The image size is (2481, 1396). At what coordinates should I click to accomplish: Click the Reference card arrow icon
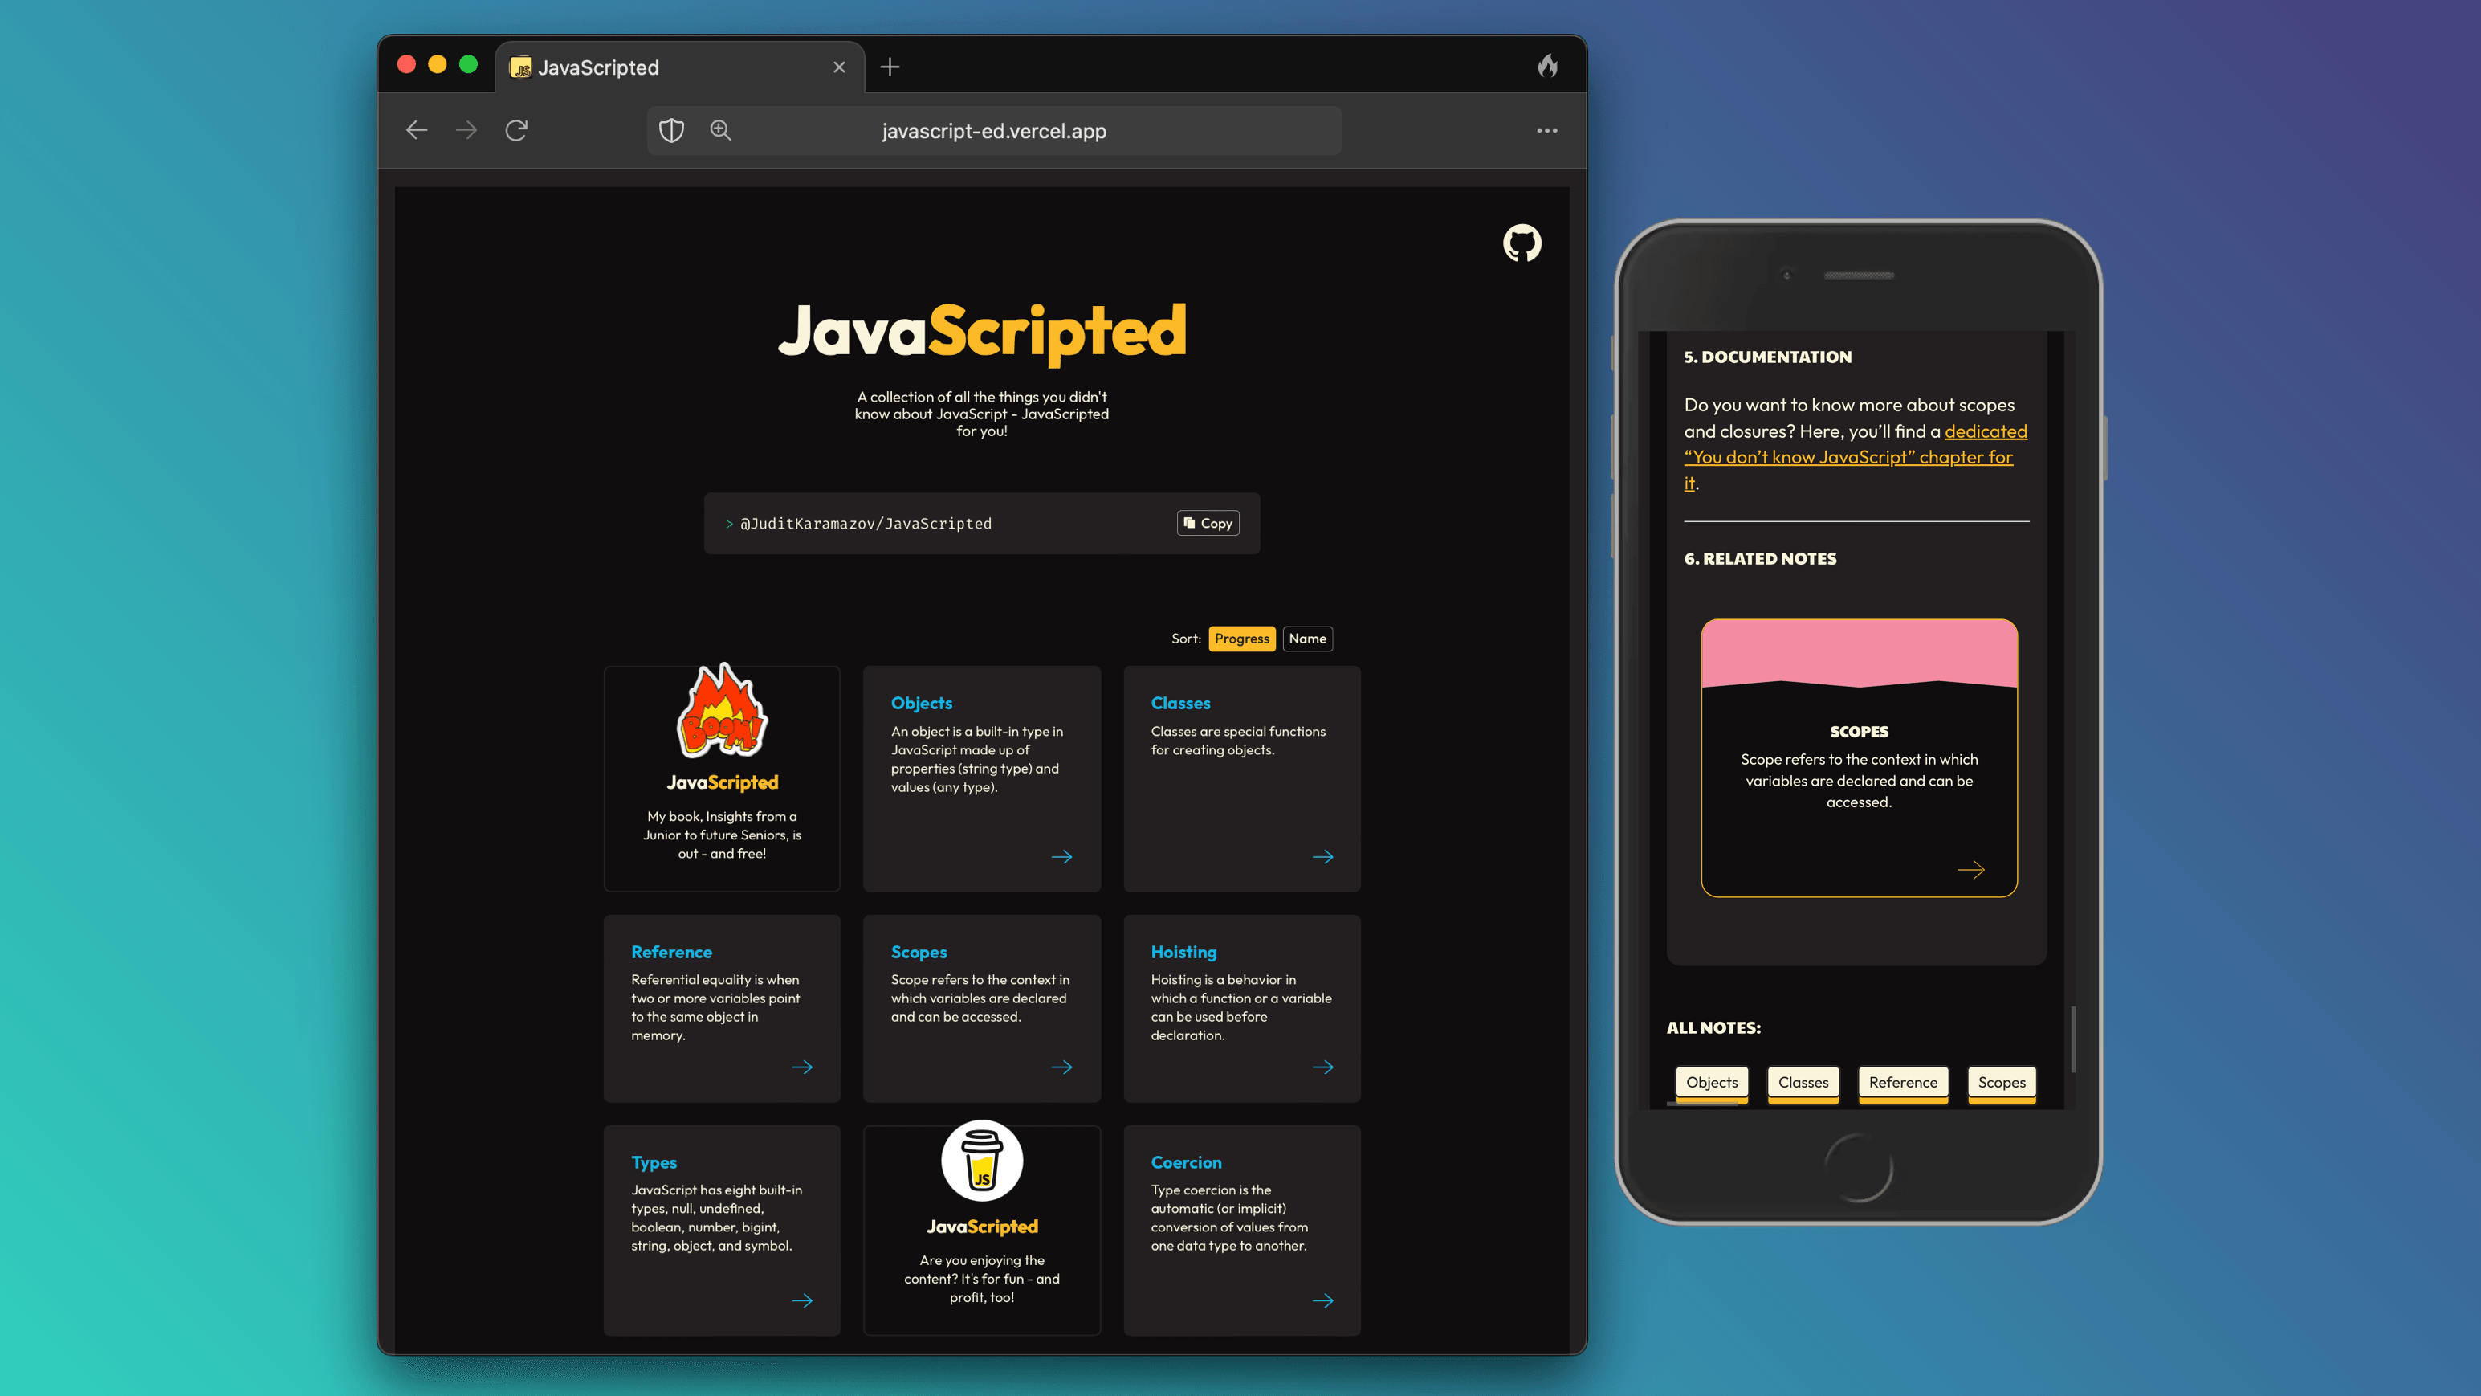pyautogui.click(x=803, y=1067)
